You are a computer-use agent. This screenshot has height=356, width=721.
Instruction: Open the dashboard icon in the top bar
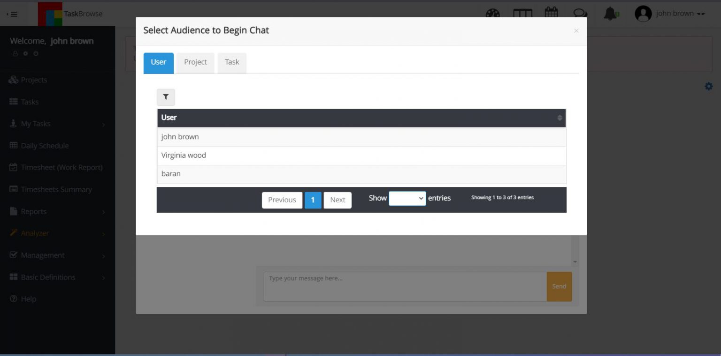pos(493,14)
